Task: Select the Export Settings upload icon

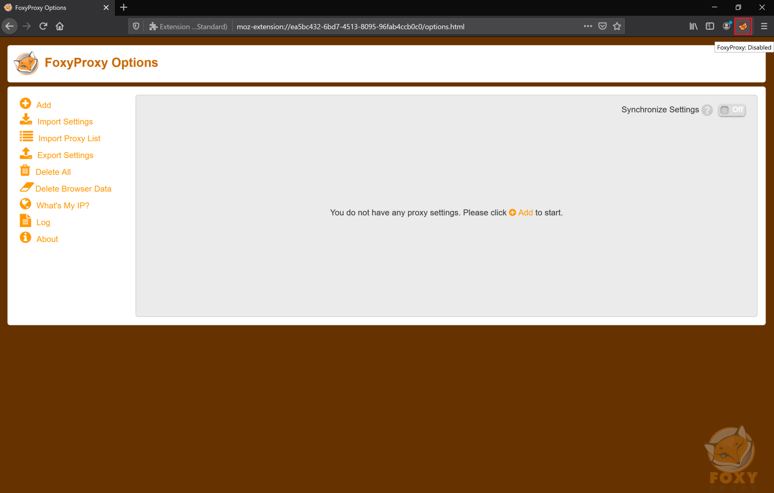Action: 26,154
